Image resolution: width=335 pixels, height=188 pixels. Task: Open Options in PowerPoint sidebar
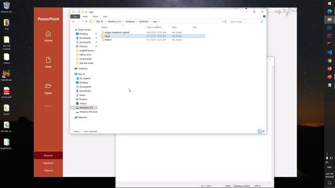(x=48, y=171)
